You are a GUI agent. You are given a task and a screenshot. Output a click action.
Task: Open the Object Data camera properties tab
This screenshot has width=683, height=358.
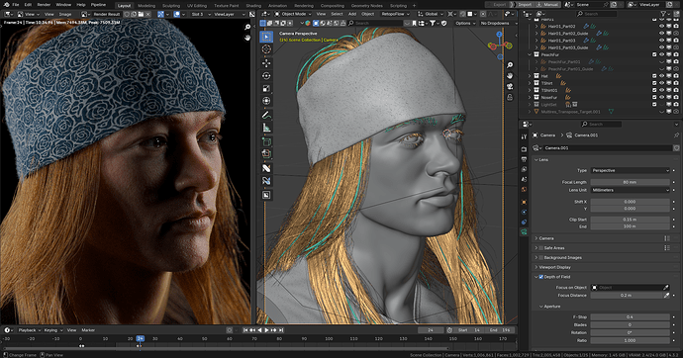pos(524,232)
